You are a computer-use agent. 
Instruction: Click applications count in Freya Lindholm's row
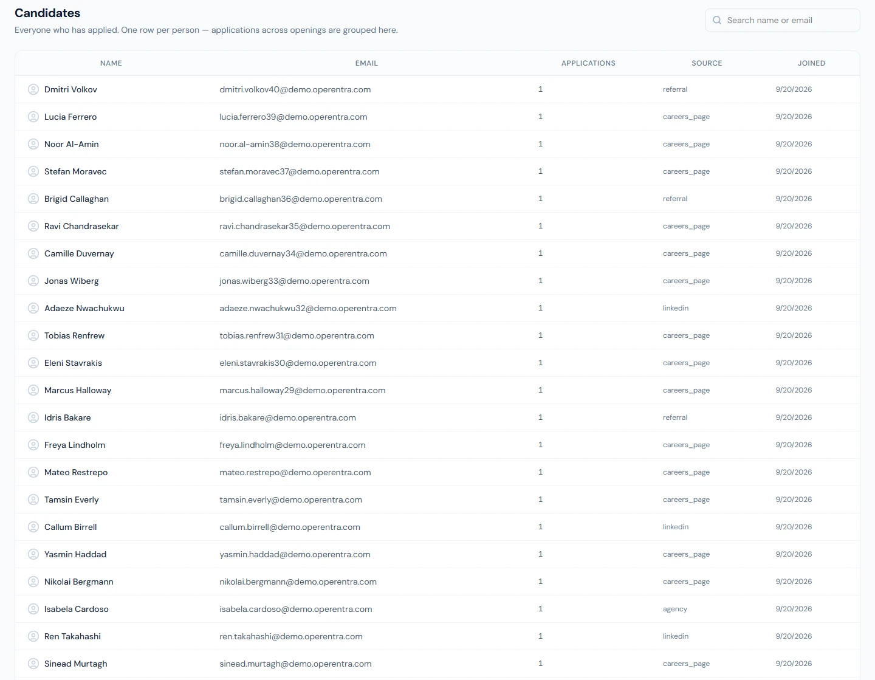coord(540,445)
